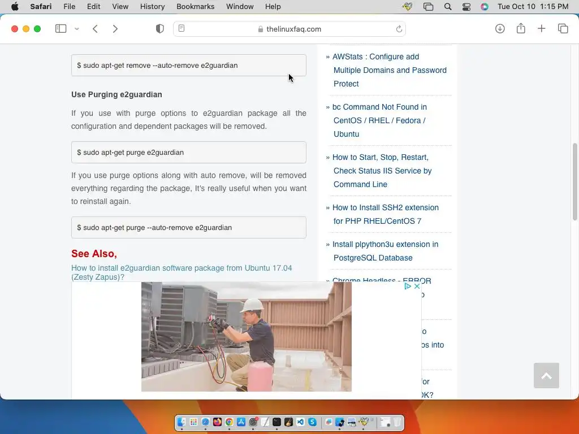Viewport: 579px width, 434px height.
Task: Open bc Command Not Found link
Action: (379, 120)
